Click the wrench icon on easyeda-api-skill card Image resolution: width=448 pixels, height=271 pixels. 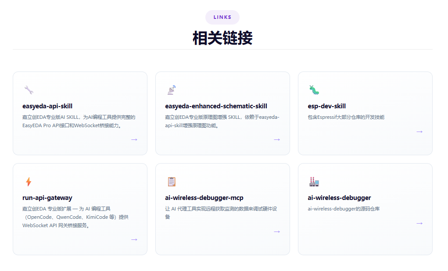point(29,90)
